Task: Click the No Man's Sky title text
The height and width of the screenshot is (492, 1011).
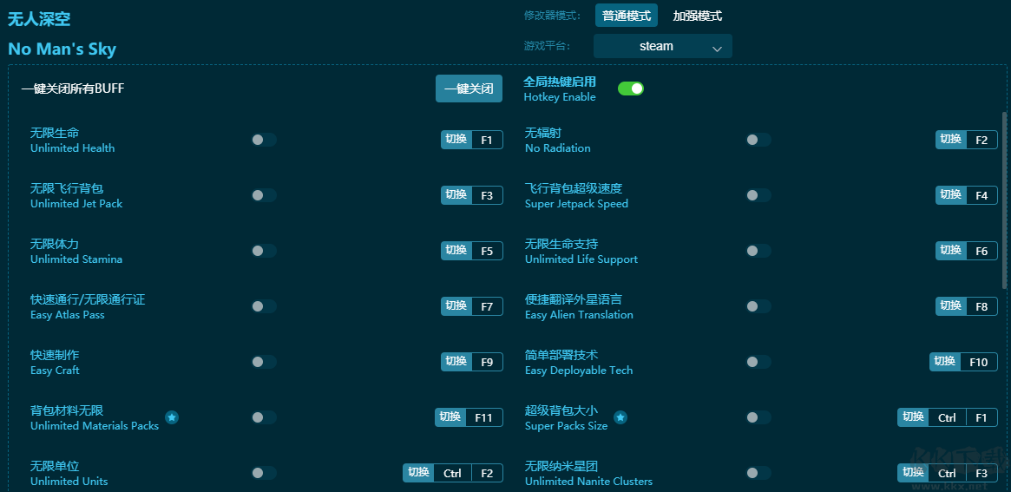Action: click(62, 49)
